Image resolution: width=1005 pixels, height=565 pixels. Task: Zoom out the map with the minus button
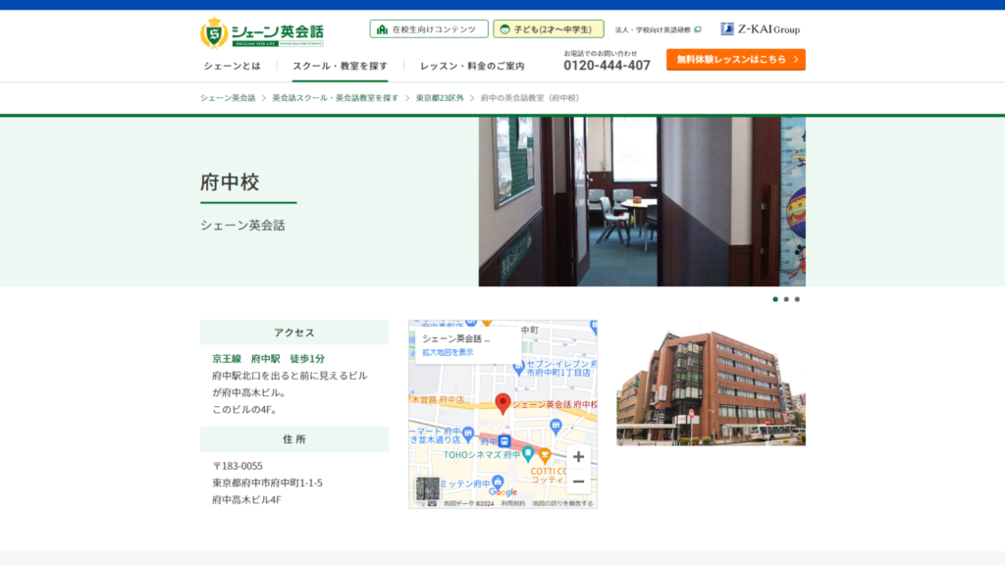578,482
